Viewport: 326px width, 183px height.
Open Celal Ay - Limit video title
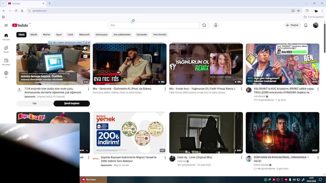195,157
